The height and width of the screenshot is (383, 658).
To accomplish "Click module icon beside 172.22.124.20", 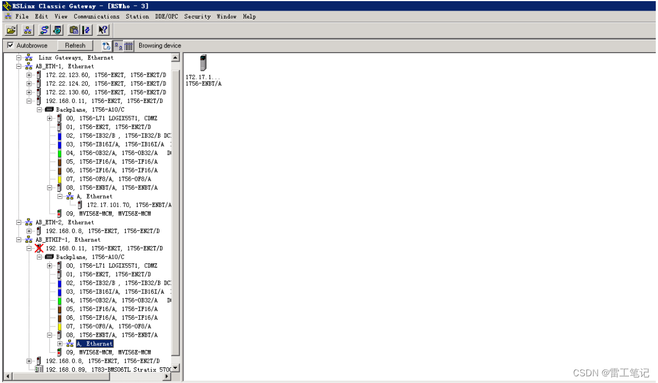I will [39, 83].
